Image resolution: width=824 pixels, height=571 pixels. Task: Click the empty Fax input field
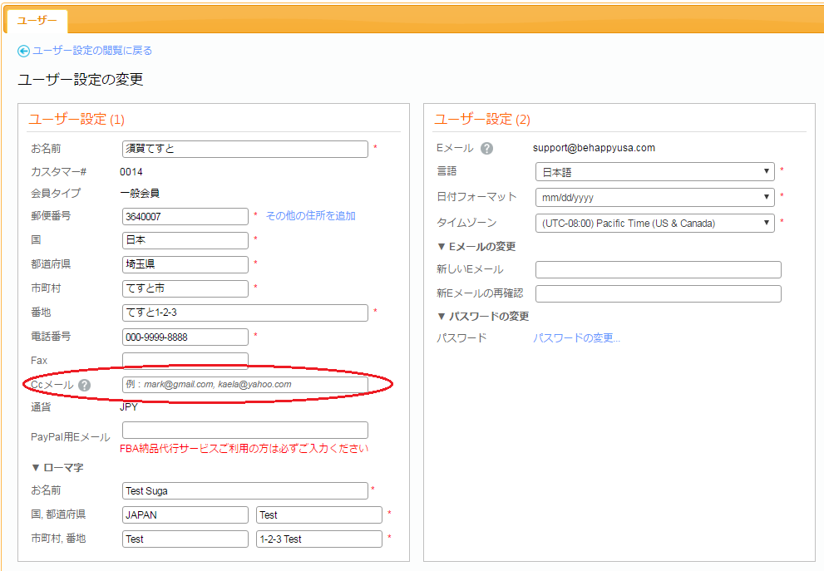[185, 360]
